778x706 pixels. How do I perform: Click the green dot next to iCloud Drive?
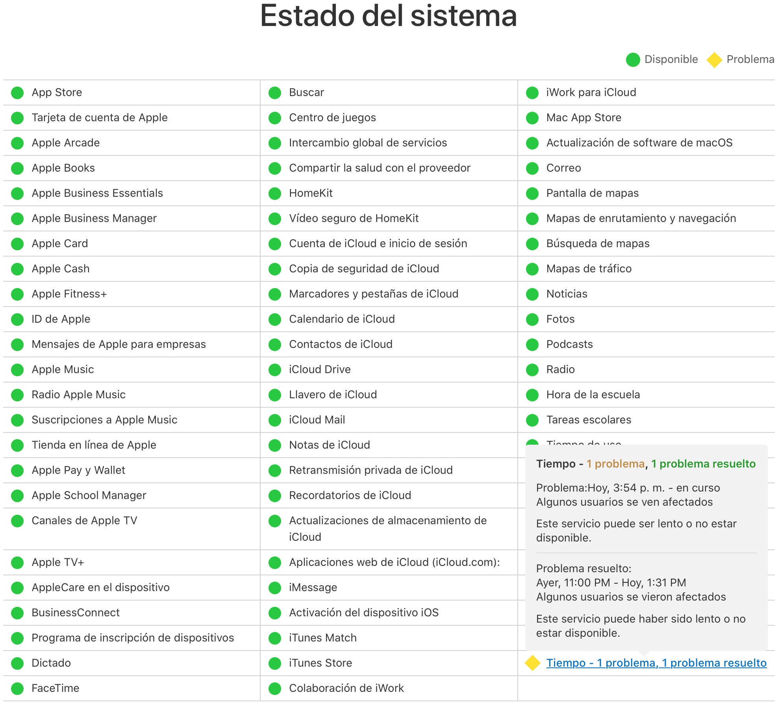[275, 370]
